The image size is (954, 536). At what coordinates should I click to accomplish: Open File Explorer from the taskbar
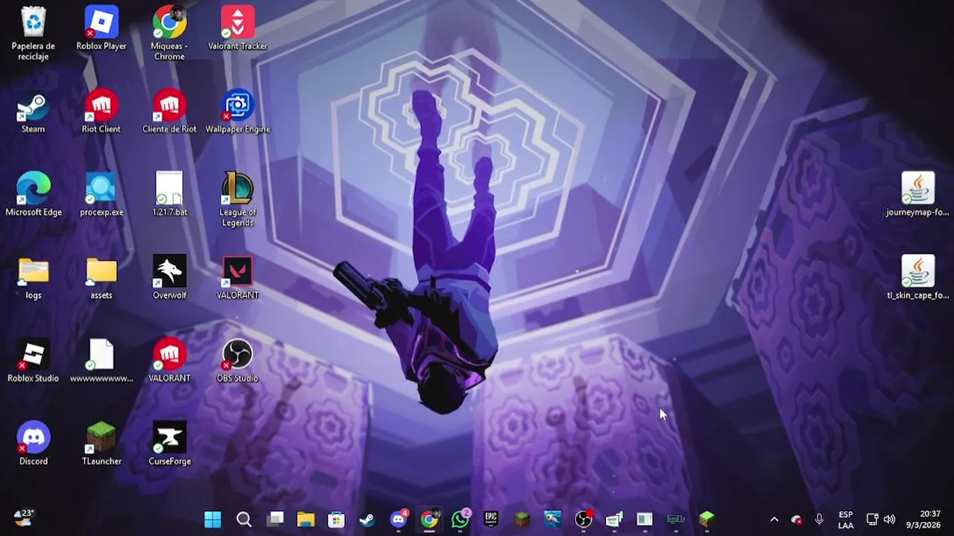pyautogui.click(x=306, y=519)
